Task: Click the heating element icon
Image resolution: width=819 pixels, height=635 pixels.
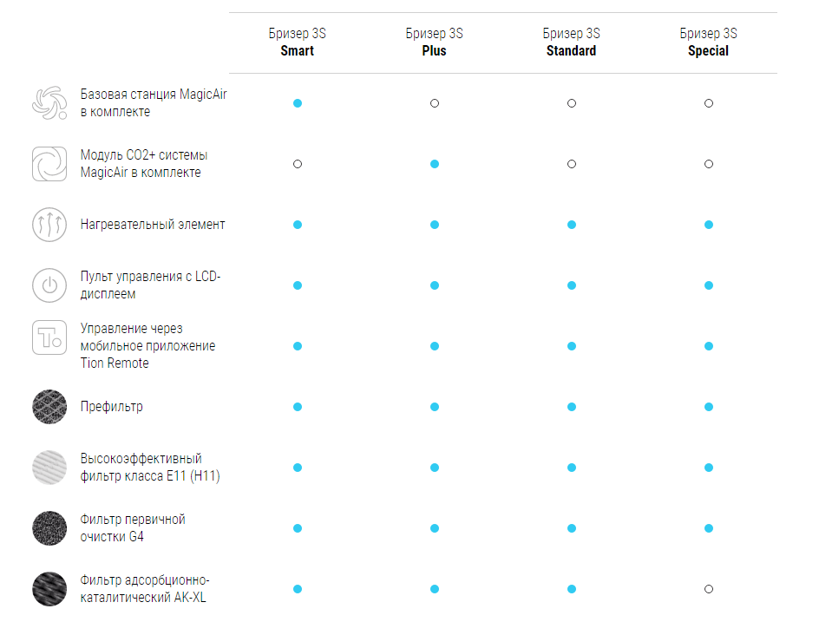Action: pyautogui.click(x=49, y=225)
